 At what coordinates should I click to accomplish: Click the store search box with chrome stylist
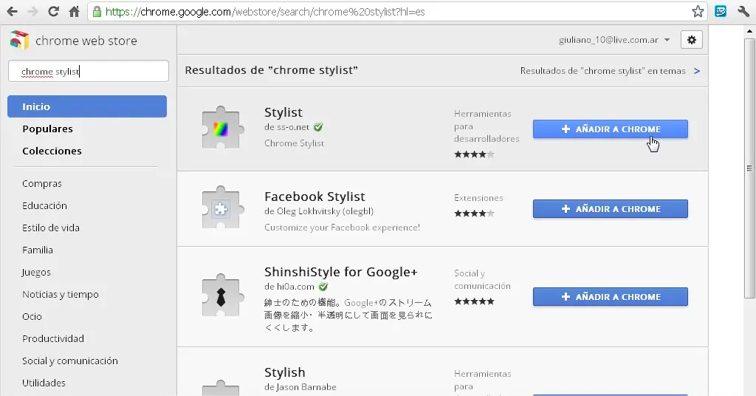pos(89,72)
